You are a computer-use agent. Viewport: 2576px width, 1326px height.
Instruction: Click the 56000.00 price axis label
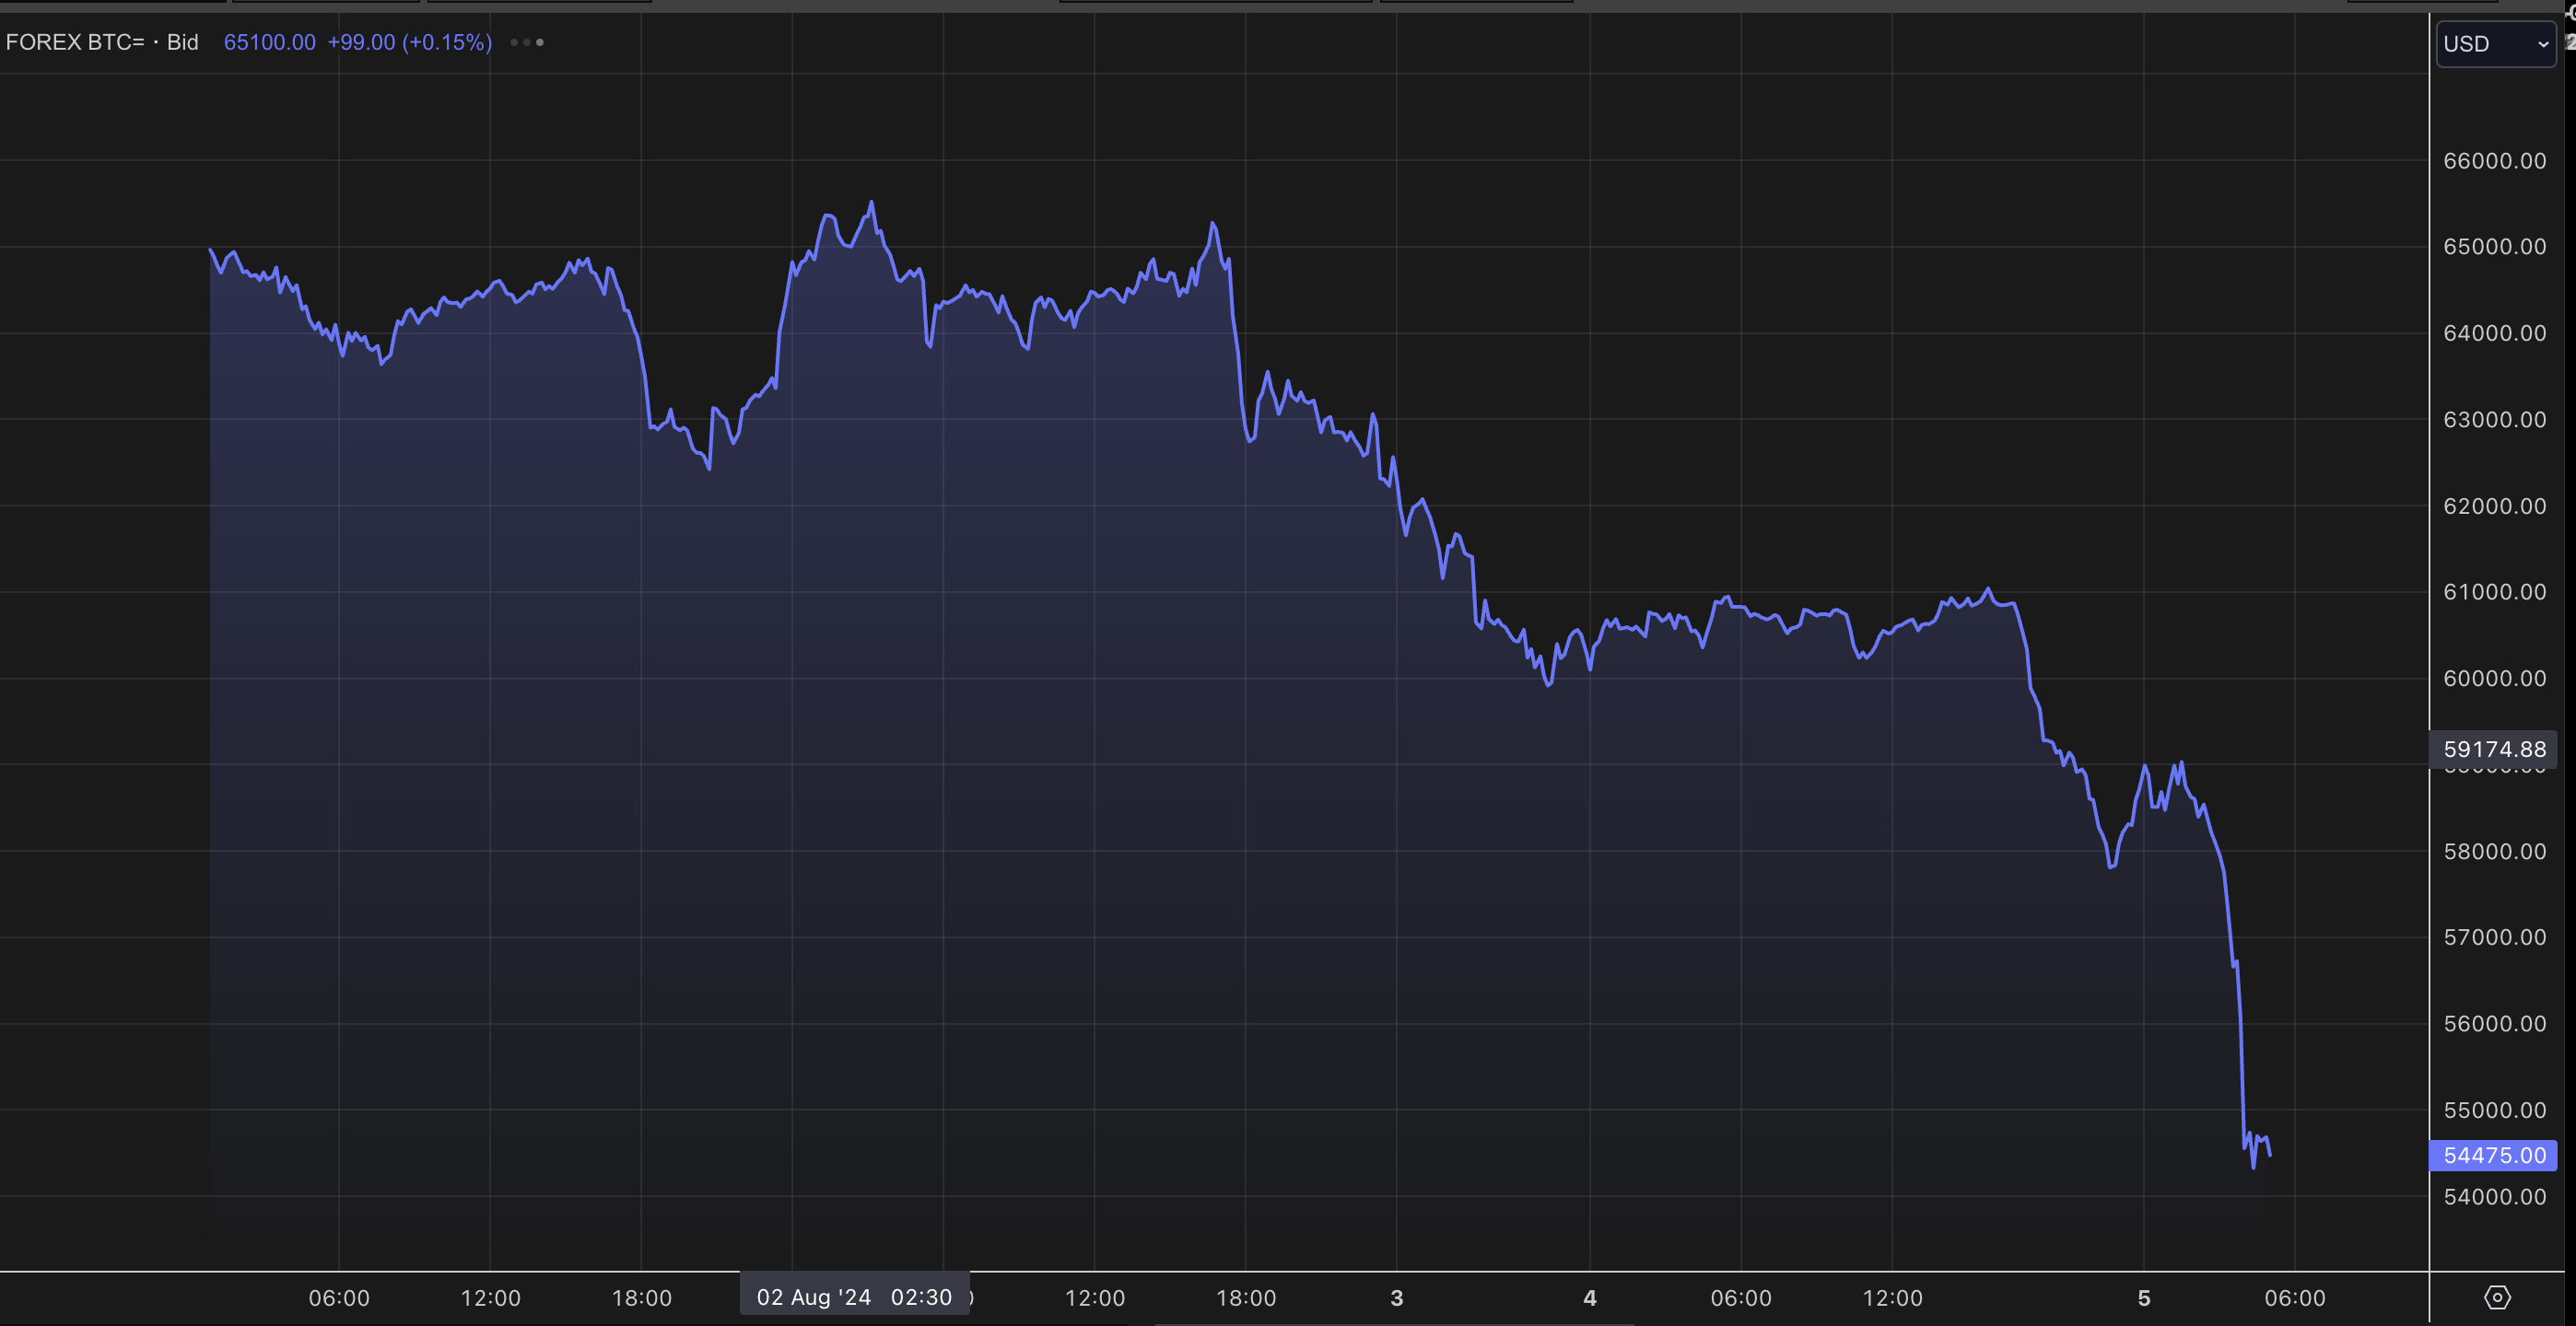pyautogui.click(x=2494, y=1023)
